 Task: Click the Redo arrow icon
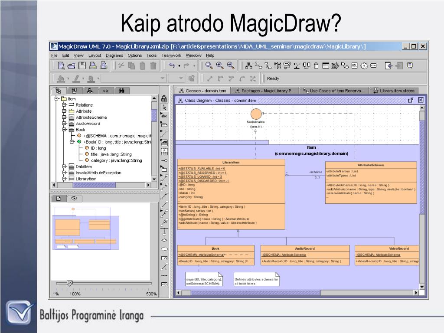pyautogui.click(x=186, y=65)
